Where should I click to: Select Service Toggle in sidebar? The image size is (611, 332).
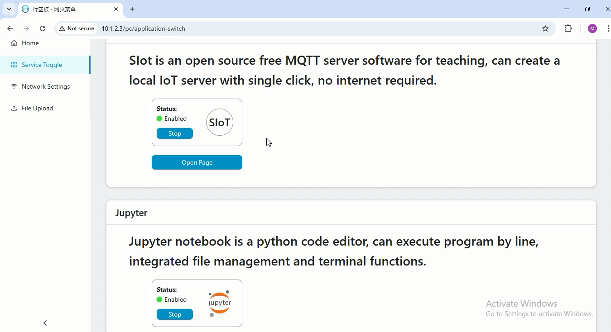pyautogui.click(x=45, y=65)
